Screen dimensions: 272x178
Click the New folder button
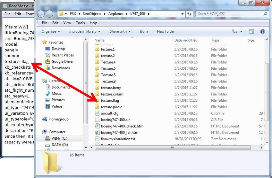[x=166, y=31]
